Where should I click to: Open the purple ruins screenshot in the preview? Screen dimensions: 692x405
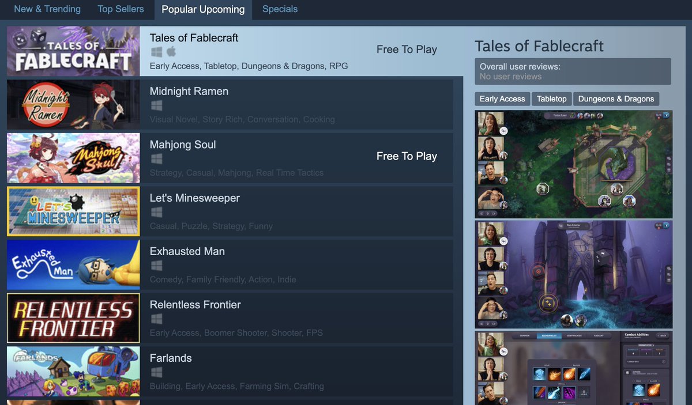coord(574,274)
